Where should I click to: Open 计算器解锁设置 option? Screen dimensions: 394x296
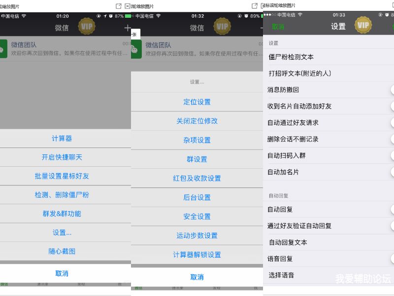point(197,255)
